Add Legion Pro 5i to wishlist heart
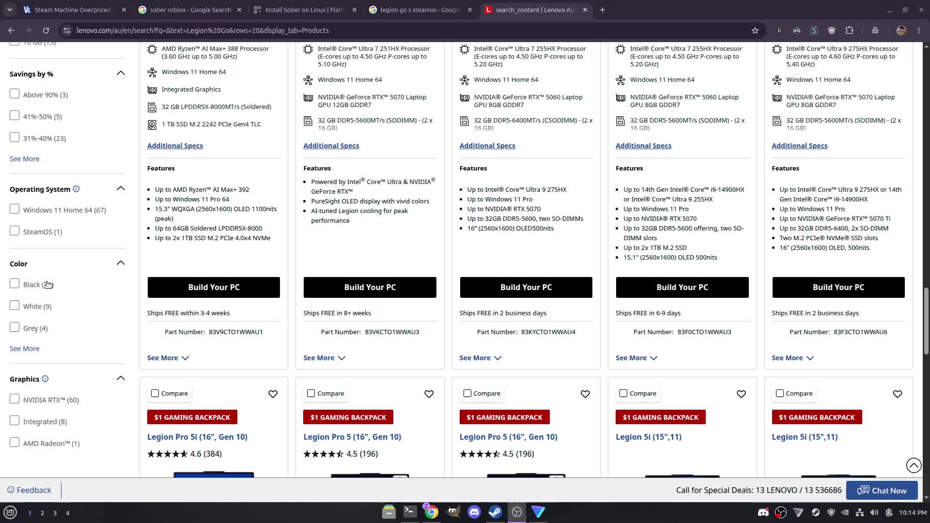 273,394
